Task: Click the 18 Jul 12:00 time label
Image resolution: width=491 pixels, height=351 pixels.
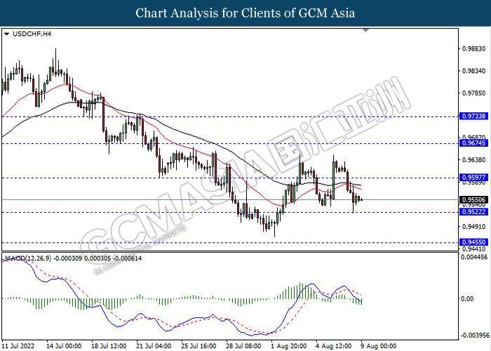Action: [109, 346]
